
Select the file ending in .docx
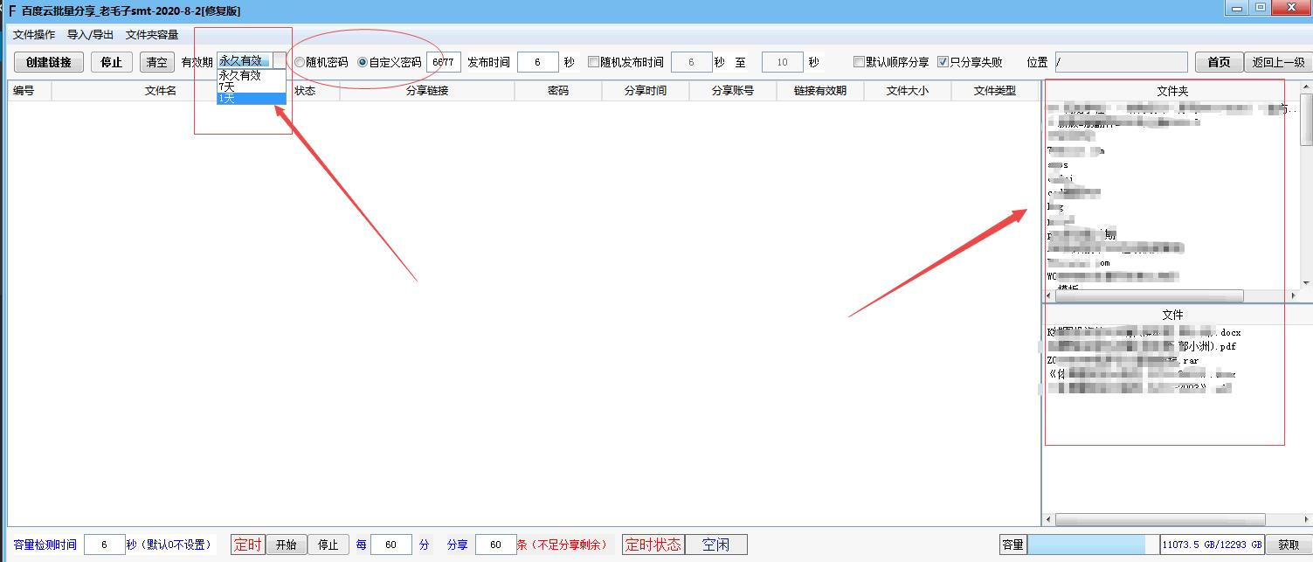click(1143, 332)
